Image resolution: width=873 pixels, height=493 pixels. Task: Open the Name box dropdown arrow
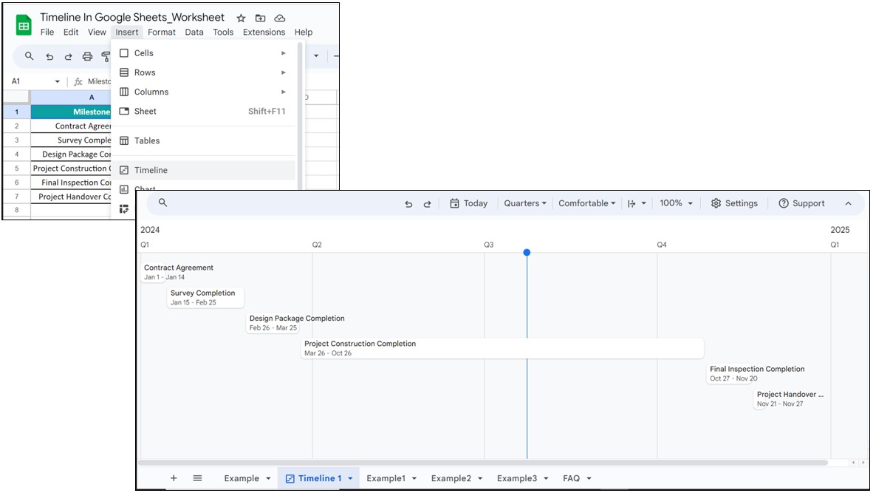pyautogui.click(x=57, y=82)
